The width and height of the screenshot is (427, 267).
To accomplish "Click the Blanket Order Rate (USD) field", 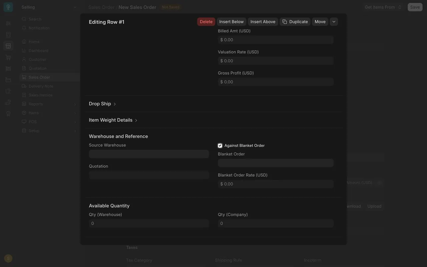I will click(276, 184).
